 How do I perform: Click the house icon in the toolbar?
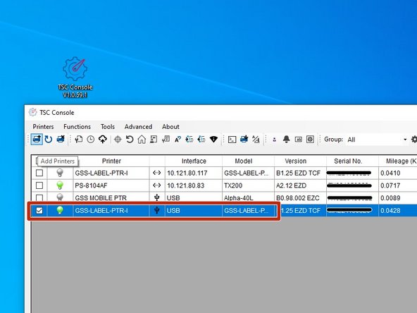pyautogui.click(x=142, y=139)
